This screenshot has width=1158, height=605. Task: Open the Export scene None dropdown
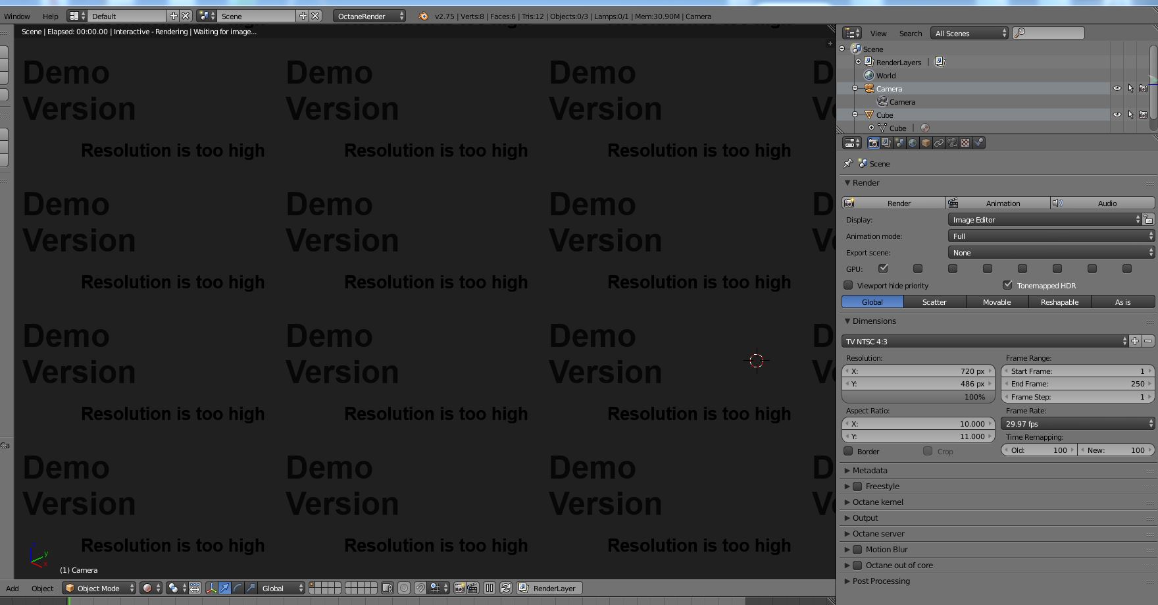(1051, 252)
